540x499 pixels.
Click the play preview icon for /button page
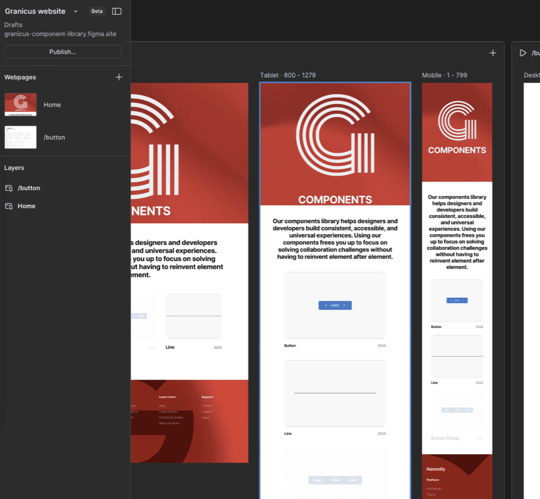pos(523,53)
